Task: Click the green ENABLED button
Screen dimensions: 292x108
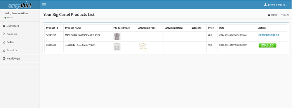Action: pos(267,46)
